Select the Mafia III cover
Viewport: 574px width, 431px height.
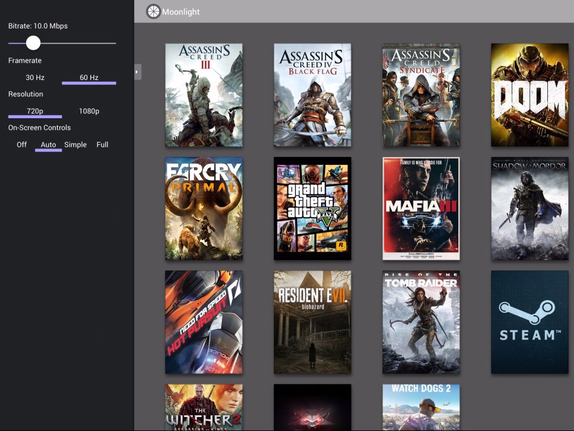(x=421, y=209)
